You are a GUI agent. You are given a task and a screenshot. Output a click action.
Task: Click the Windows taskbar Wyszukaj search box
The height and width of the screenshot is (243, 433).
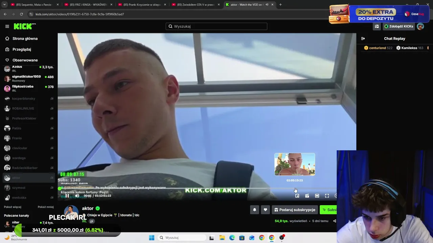tap(182, 238)
